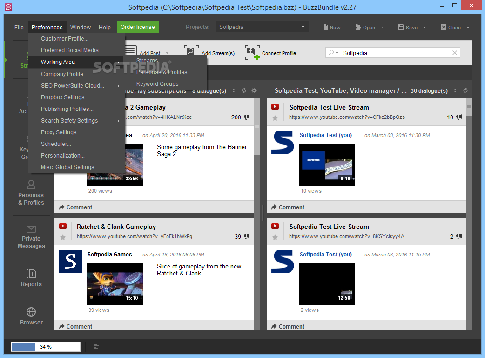Click the Softpedia Games avatar
485x358 pixels.
pyautogui.click(x=71, y=262)
